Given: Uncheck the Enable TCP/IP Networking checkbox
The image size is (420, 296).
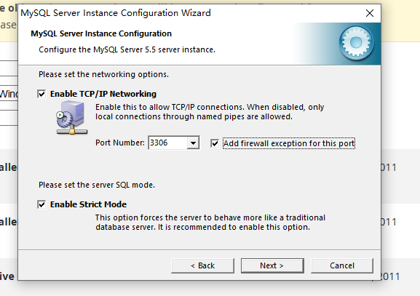Looking at the screenshot, I should (41, 94).
